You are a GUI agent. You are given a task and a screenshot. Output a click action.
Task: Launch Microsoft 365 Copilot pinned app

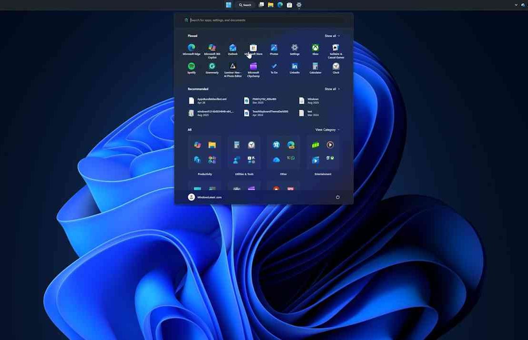point(212,51)
